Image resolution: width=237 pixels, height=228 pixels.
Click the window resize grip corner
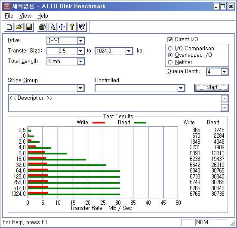point(233,224)
